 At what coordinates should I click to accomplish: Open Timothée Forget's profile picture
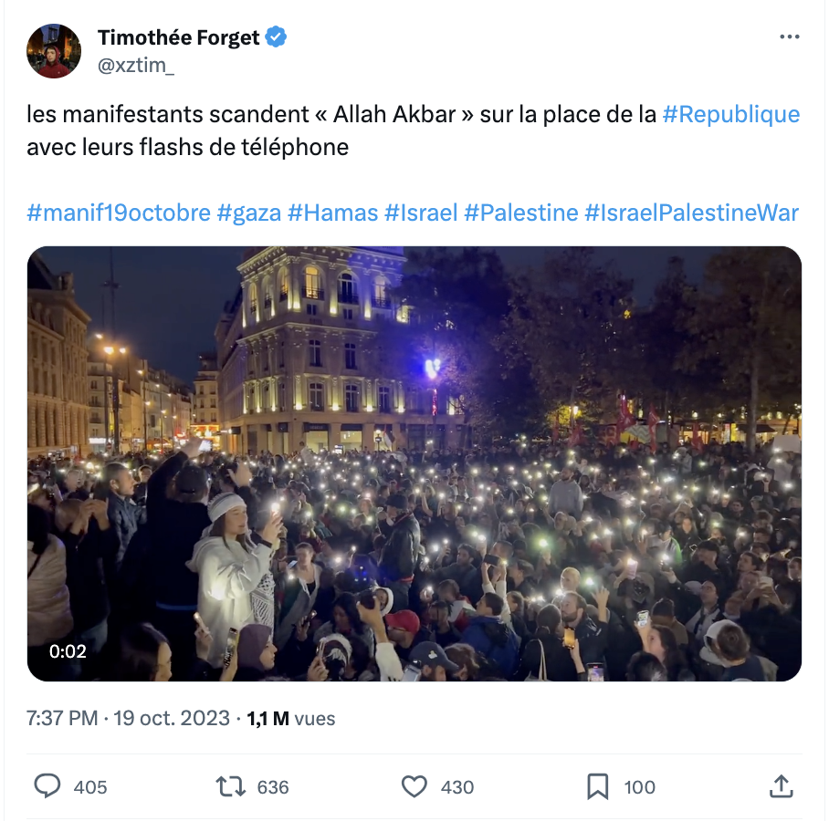coord(54,51)
